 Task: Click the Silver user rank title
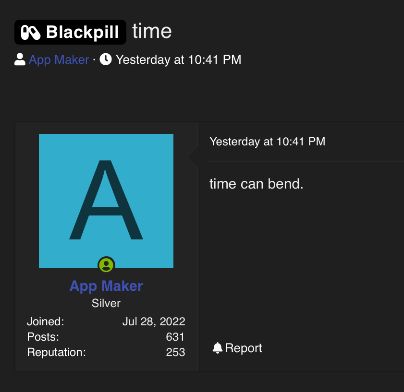[106, 303]
